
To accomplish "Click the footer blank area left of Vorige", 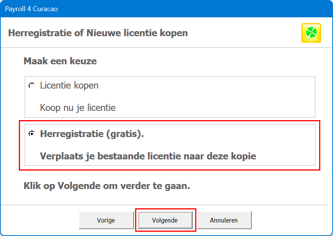I will pyautogui.click(x=38, y=220).
